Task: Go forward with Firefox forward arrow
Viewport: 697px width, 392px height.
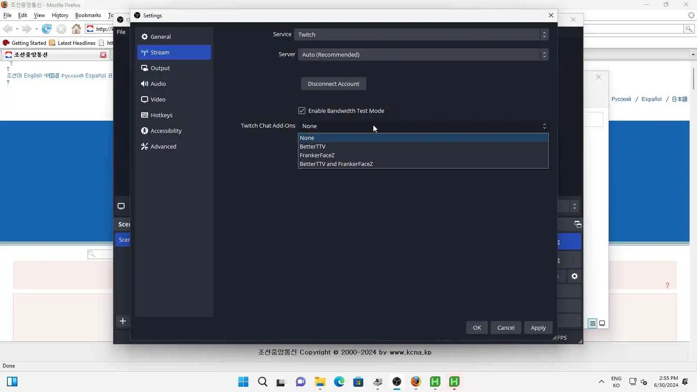Action: pos(27,29)
